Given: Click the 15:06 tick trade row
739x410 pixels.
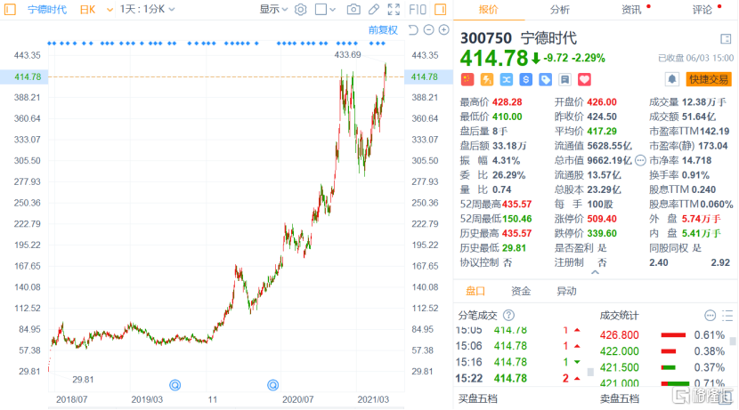Looking at the screenshot, I should [518, 346].
